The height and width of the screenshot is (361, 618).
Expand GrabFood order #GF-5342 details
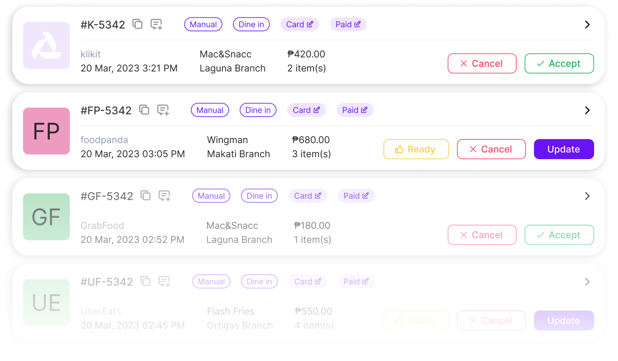tap(587, 196)
